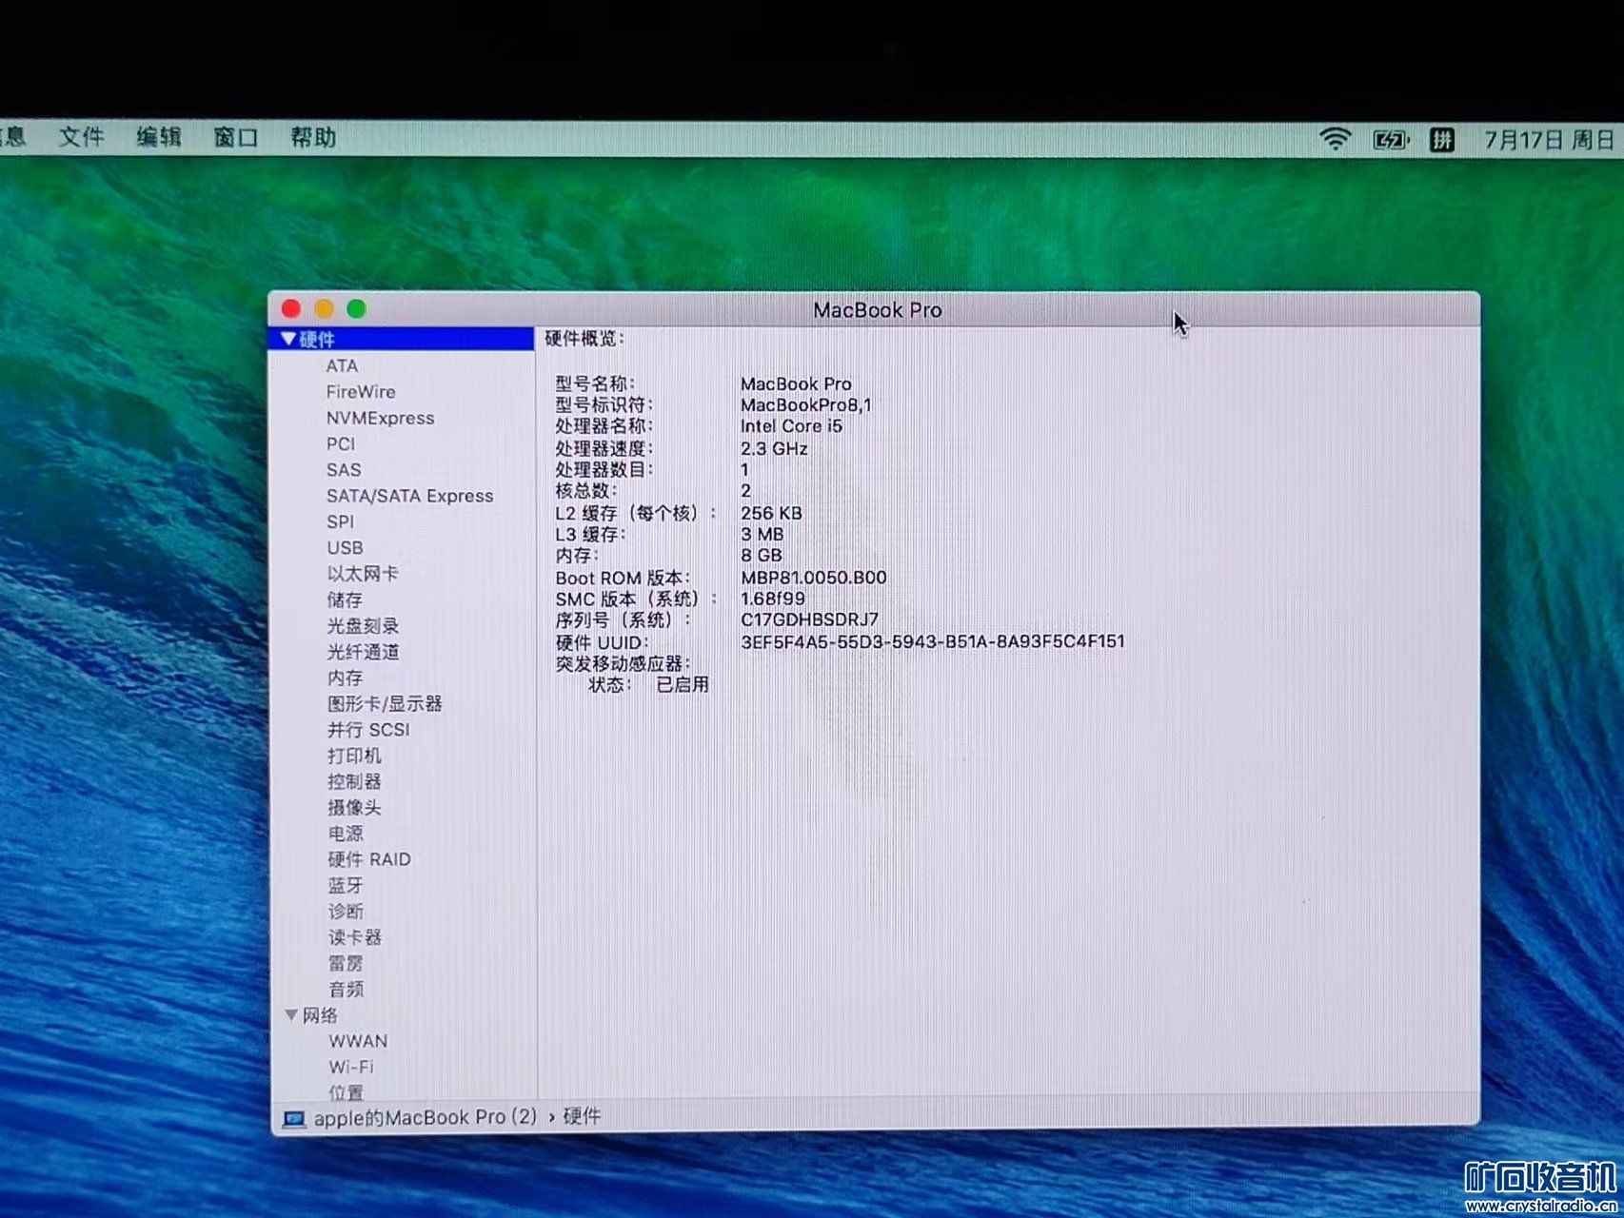Select SAS in the sidebar
The width and height of the screenshot is (1624, 1218).
[343, 470]
